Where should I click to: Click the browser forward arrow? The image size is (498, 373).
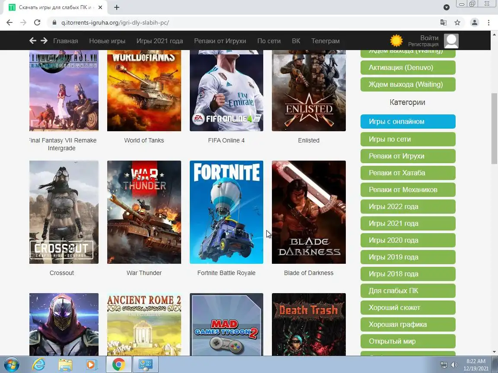[x=23, y=22]
